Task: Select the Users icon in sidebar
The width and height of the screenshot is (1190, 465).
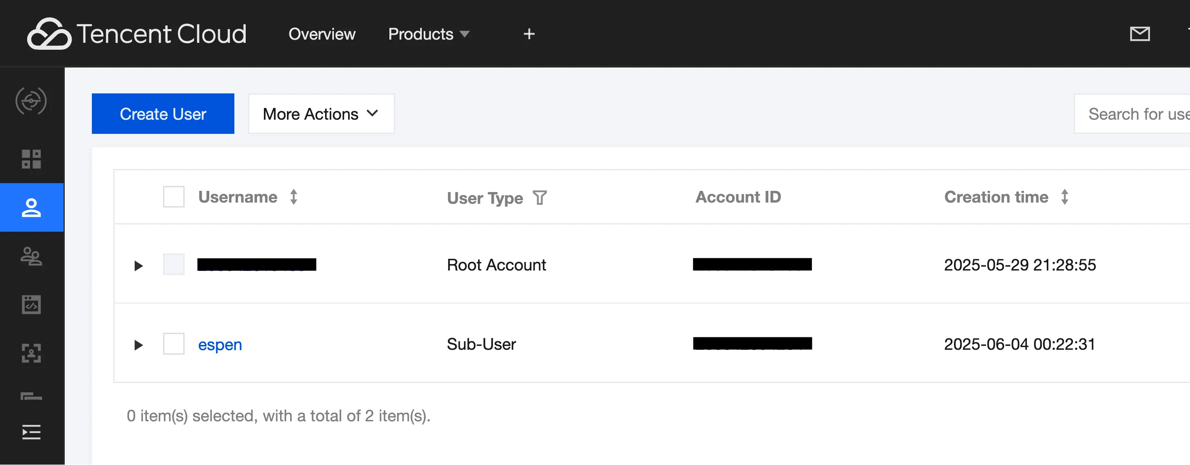Action: (31, 207)
